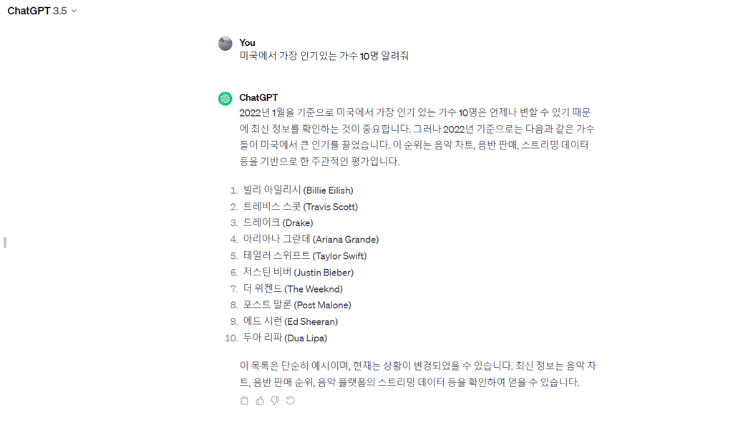Image resolution: width=733 pixels, height=430 pixels.
Task: Click the green ChatGPT logo avatar
Action: click(225, 98)
